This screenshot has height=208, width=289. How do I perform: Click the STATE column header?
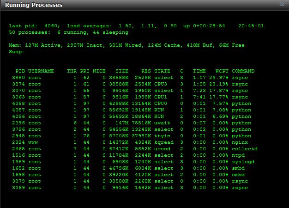point(162,71)
